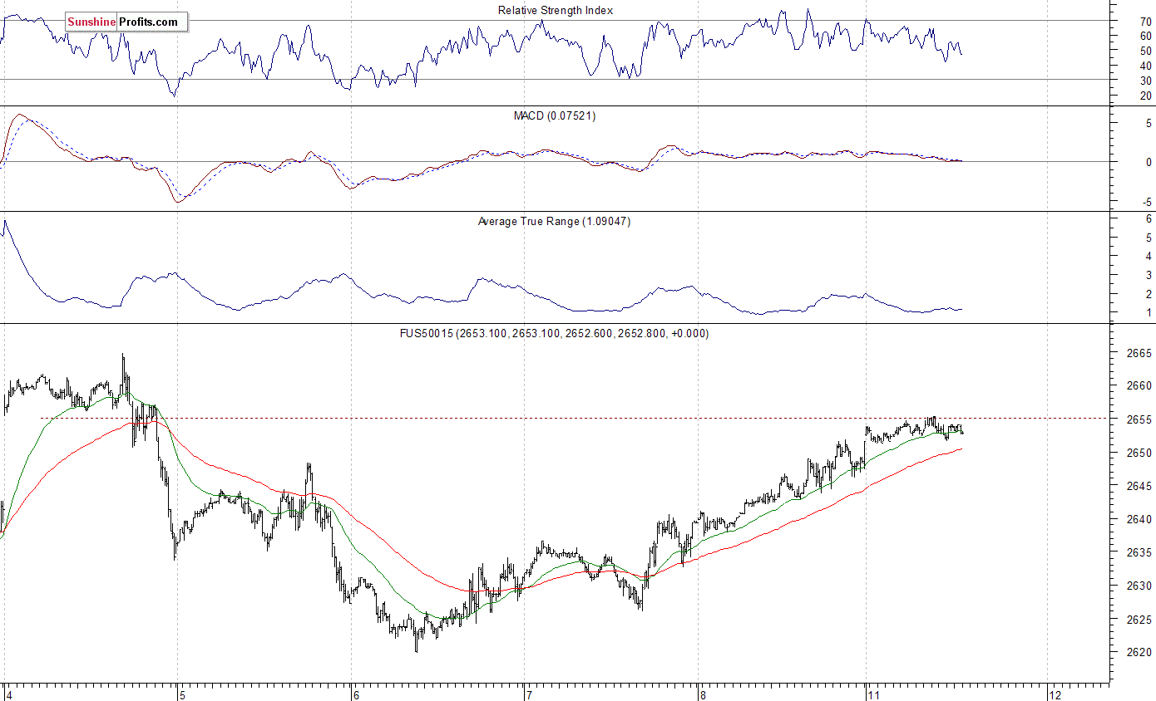This screenshot has height=701, width=1156.
Task: Click the 2625 price axis label
Action: [1139, 619]
